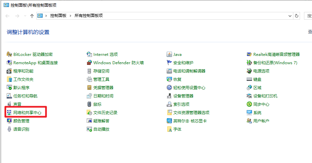
Task: Open the BitLocker 驱动器加密 icon
Action: pos(9,55)
